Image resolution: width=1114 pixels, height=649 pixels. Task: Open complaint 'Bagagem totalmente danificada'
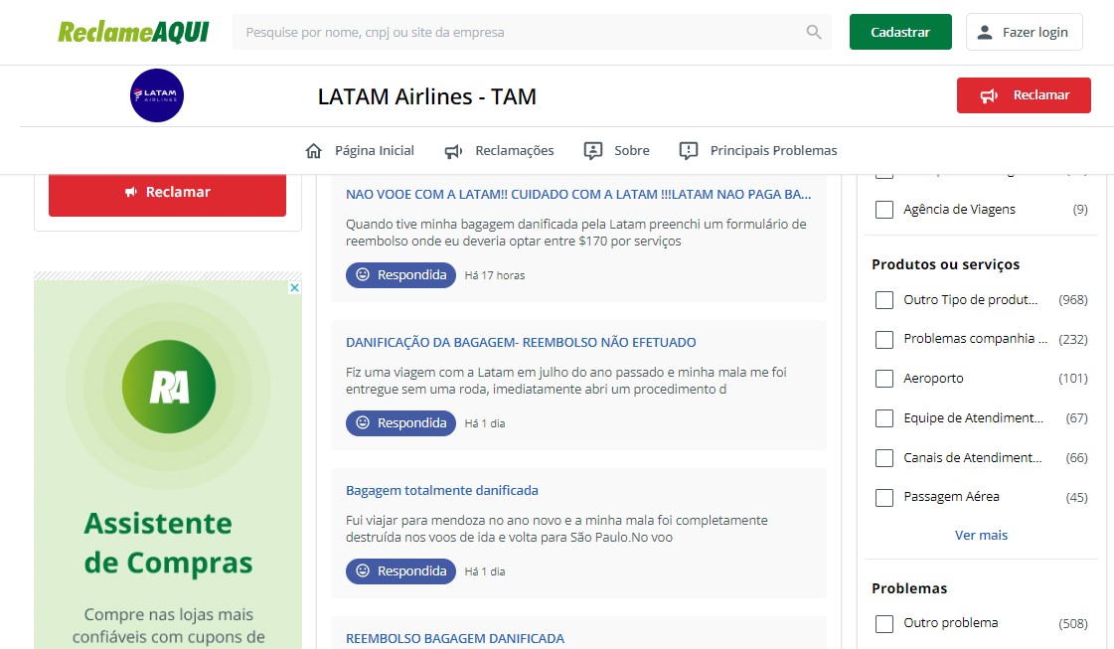(x=442, y=490)
